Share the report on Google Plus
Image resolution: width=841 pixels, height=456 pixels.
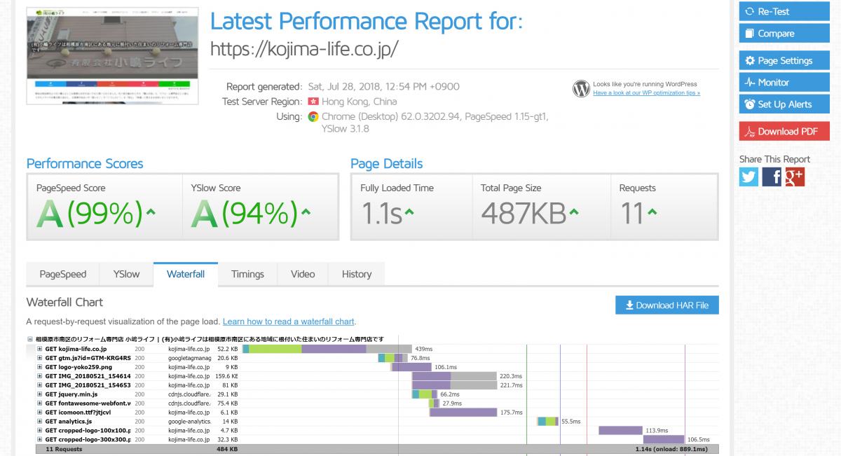[x=795, y=177]
